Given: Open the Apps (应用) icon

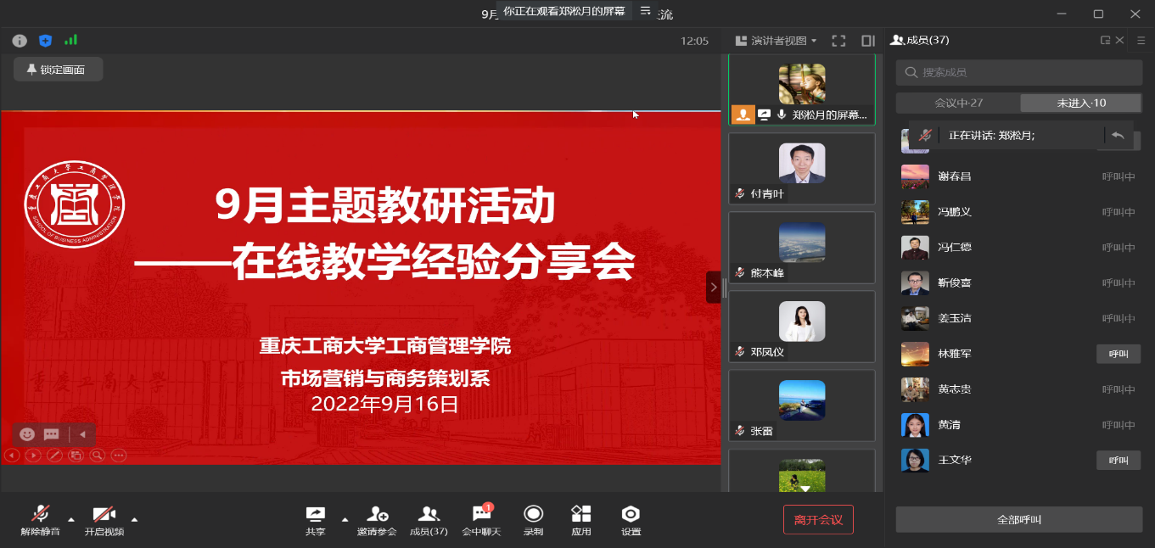Looking at the screenshot, I should coord(581,518).
